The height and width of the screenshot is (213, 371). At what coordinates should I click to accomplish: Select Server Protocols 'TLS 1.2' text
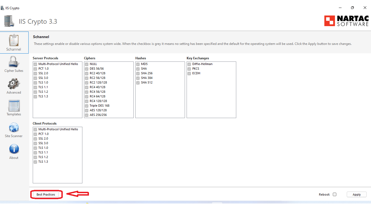click(43, 92)
